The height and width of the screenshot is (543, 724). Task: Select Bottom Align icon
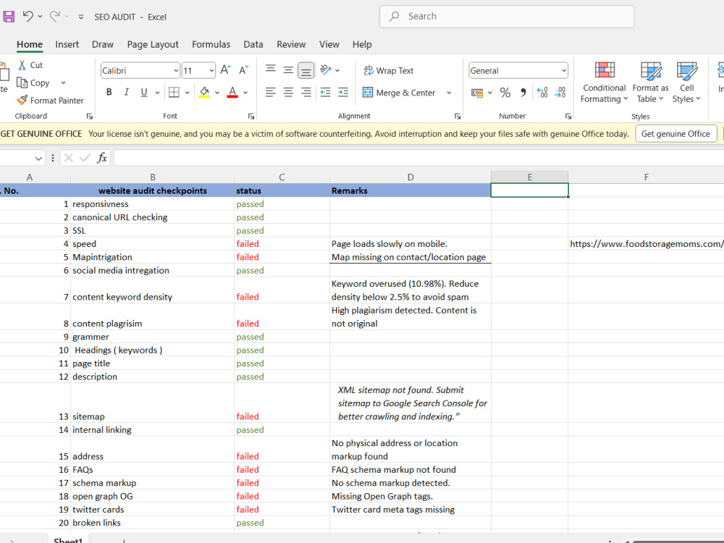[306, 70]
